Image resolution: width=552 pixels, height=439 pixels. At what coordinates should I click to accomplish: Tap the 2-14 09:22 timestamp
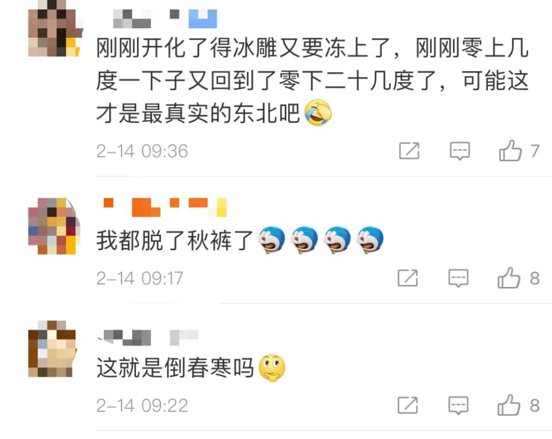pyautogui.click(x=142, y=406)
